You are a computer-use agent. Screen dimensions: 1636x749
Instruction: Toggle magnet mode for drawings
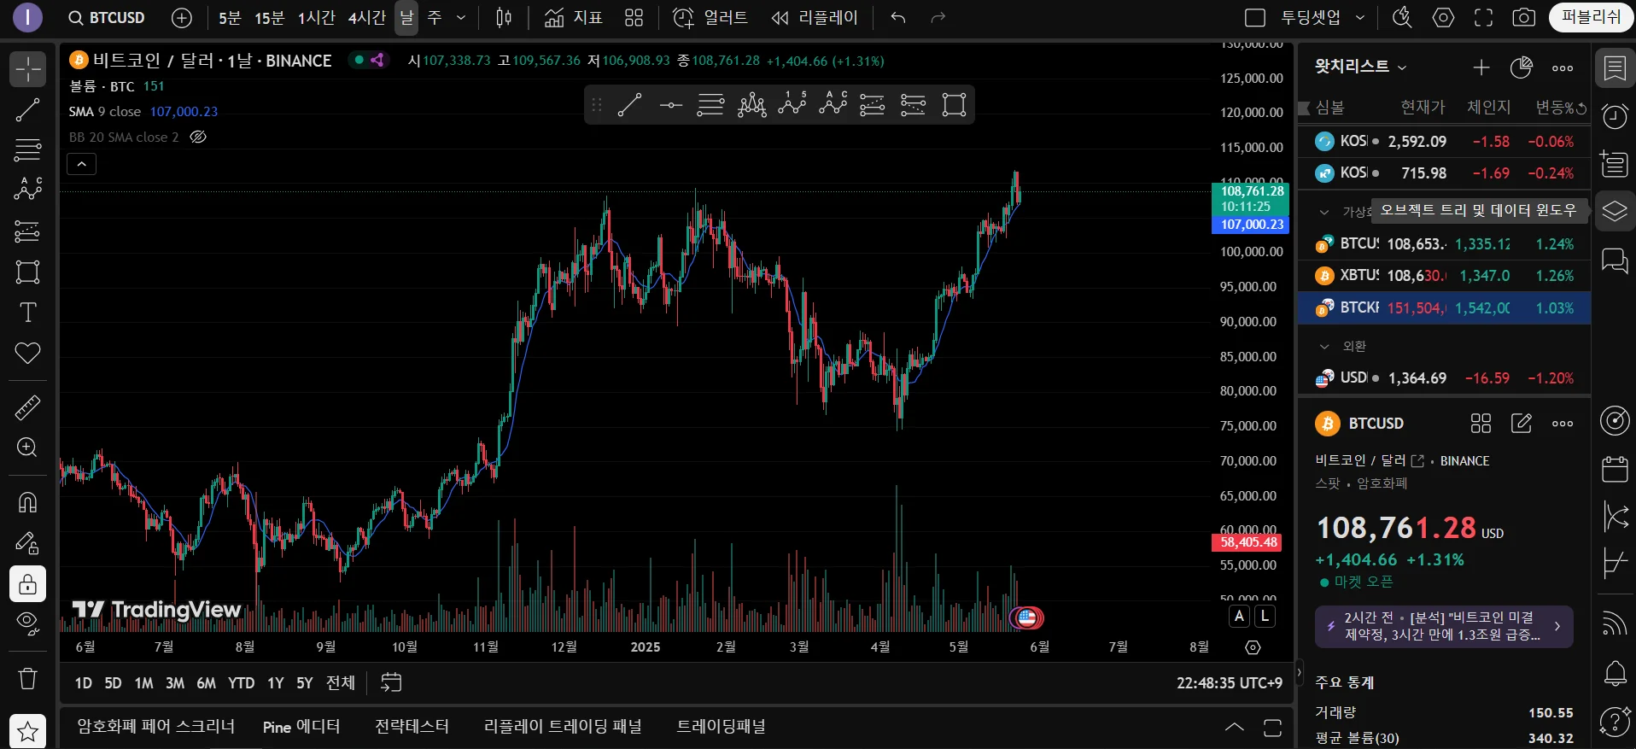coord(27,502)
